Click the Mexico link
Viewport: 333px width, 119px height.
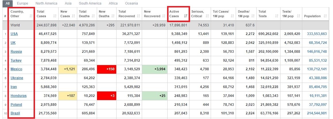[x=16, y=69]
